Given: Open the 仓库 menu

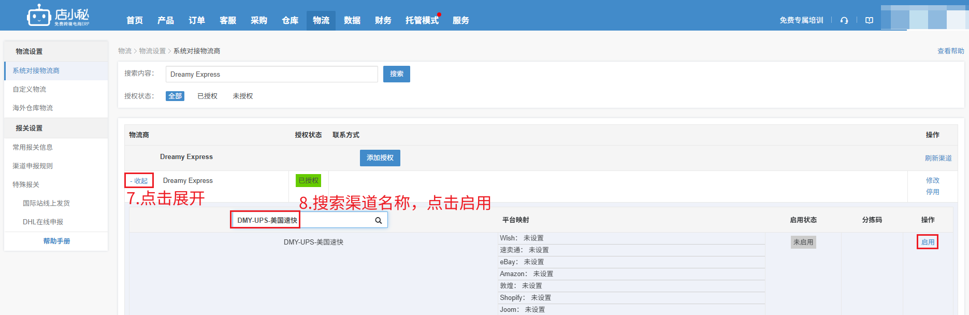Looking at the screenshot, I should coord(290,20).
